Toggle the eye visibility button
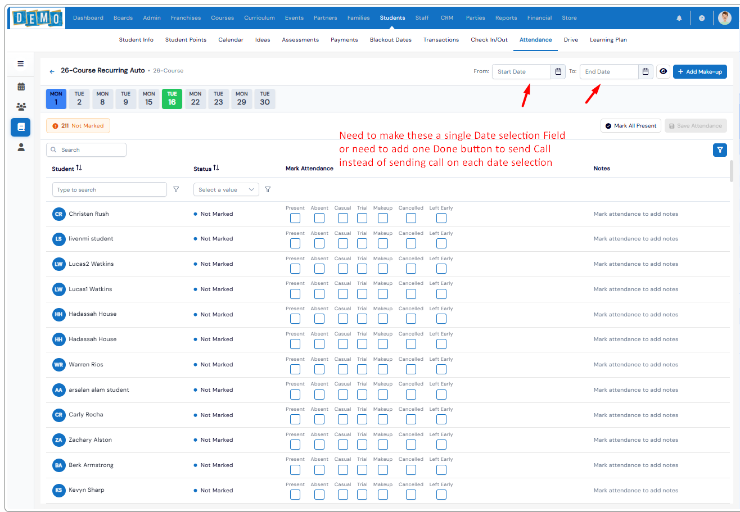 point(663,71)
